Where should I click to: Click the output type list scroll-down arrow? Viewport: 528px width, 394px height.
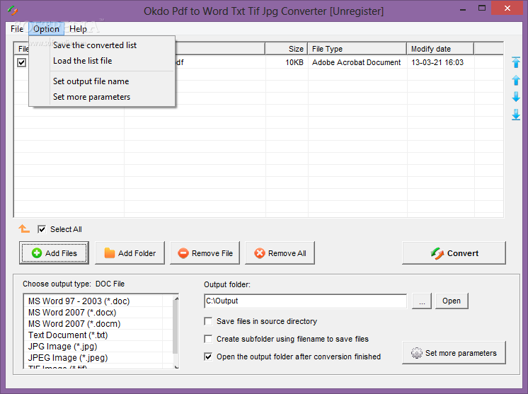pyautogui.click(x=176, y=366)
